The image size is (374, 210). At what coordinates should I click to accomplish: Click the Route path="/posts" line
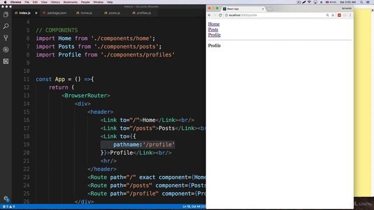tap(147, 185)
